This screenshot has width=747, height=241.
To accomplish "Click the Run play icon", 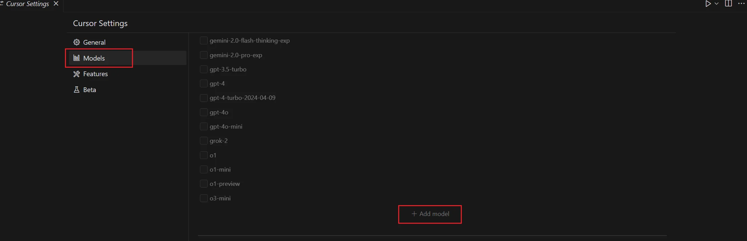I will 708,4.
